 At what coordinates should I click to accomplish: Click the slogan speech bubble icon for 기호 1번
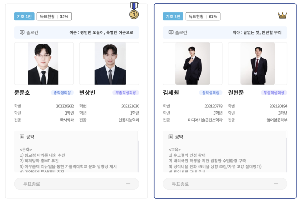click(x=22, y=32)
